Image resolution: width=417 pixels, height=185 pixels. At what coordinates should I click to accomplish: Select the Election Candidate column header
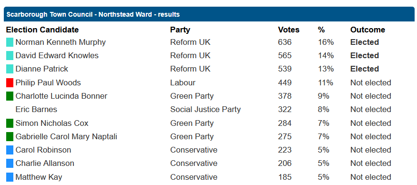[42, 30]
